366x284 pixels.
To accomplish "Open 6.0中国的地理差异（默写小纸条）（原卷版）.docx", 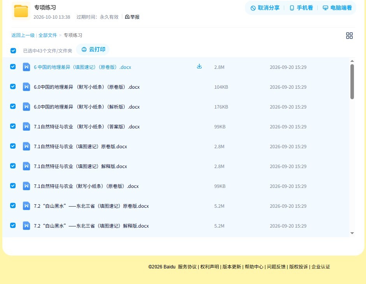I will pyautogui.click(x=86, y=87).
